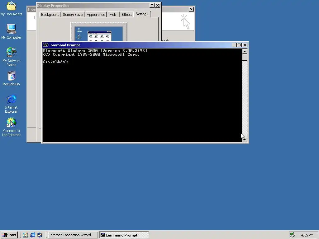
Task: Click the Microsoft Windows 2000 version line
Action: (95, 51)
